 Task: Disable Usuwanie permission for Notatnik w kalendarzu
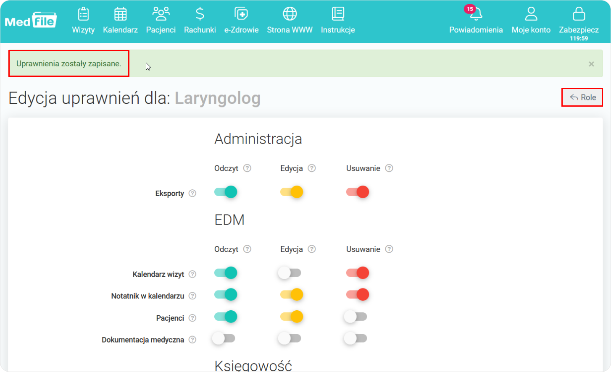(x=357, y=294)
